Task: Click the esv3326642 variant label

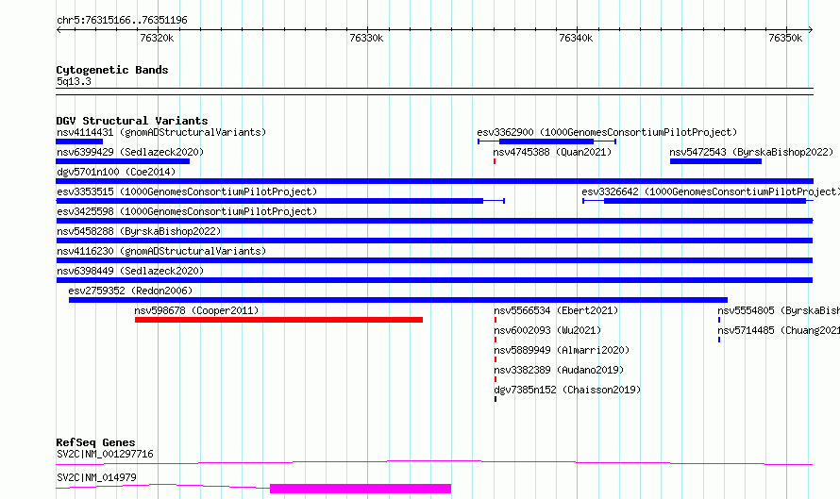Action: point(711,191)
